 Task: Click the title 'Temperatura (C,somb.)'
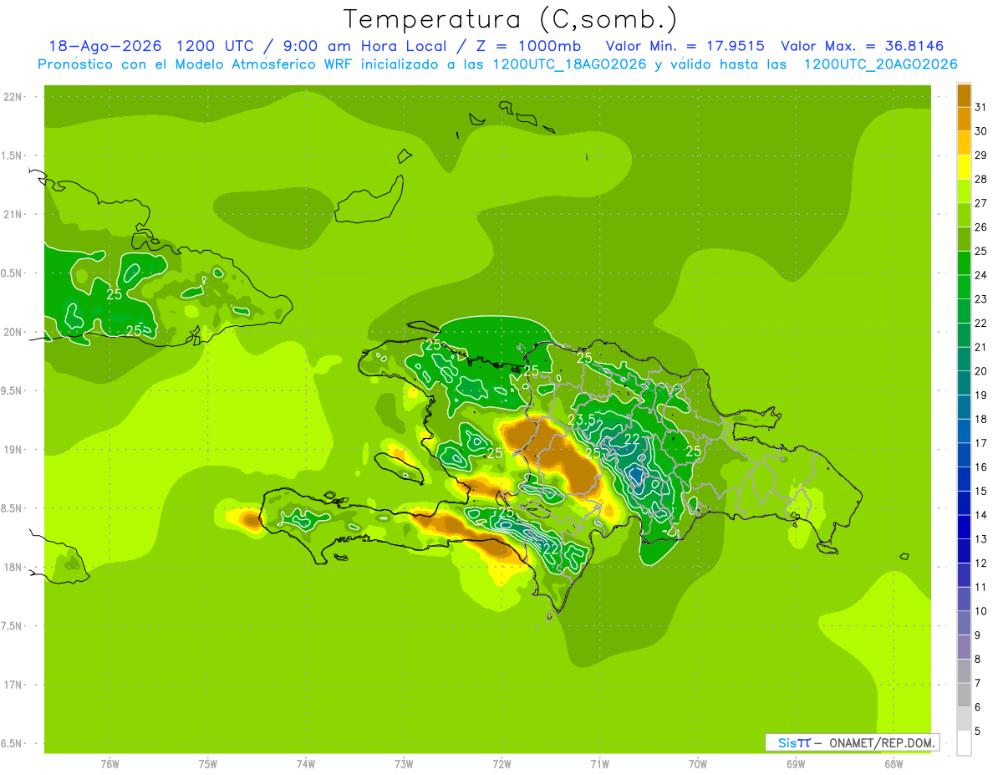click(511, 19)
